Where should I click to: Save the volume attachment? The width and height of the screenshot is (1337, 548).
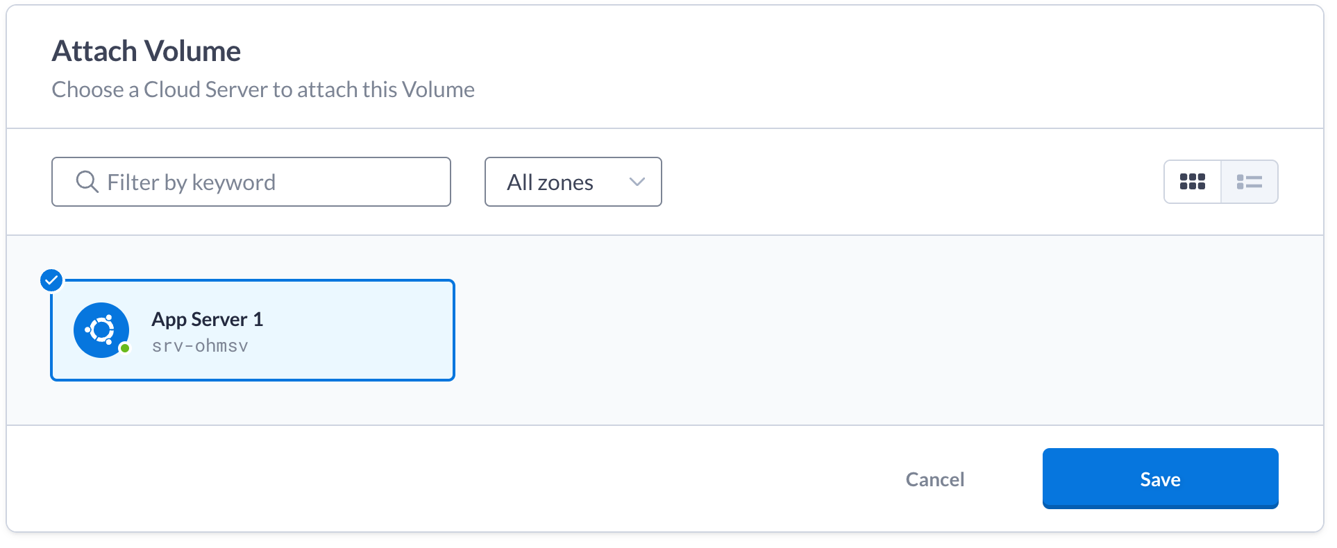(1161, 479)
